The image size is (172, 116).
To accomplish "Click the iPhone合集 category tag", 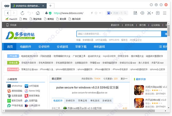I will click(13, 69).
